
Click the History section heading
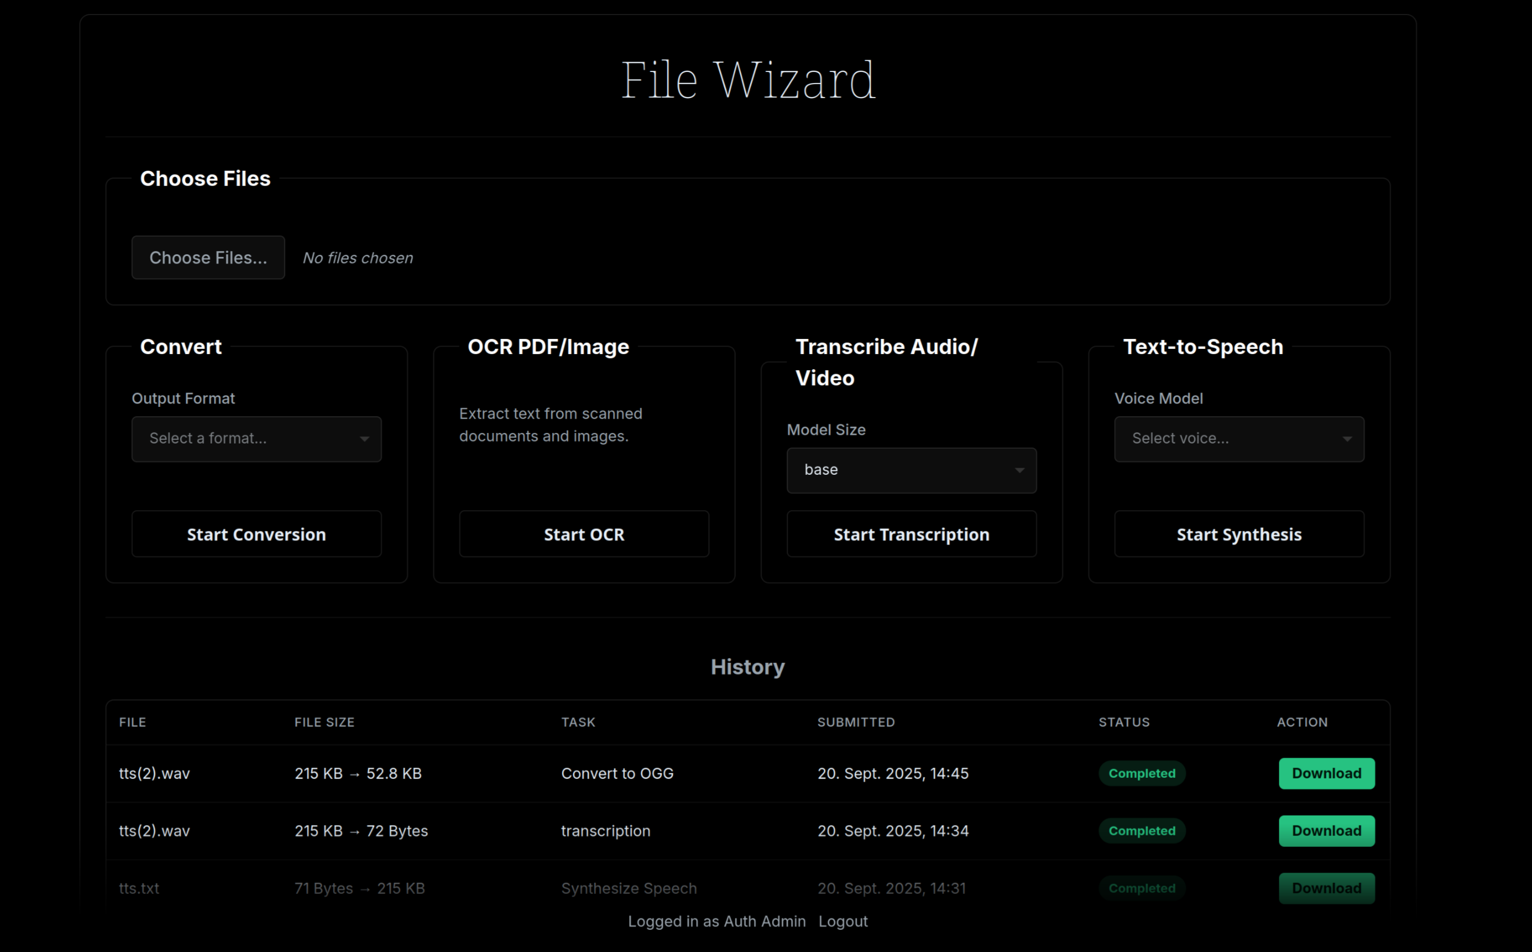pos(748,667)
